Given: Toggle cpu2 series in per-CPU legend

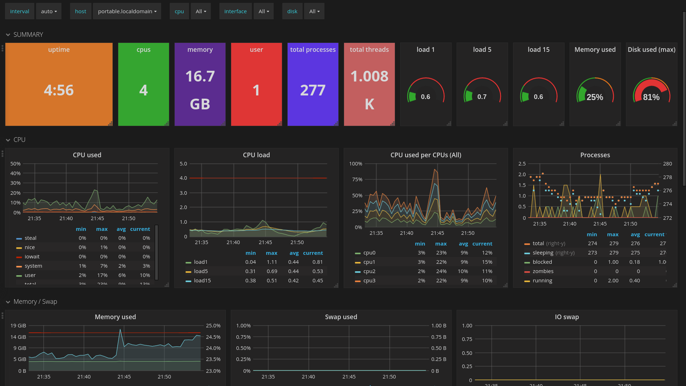Looking at the screenshot, I should 369,271.
